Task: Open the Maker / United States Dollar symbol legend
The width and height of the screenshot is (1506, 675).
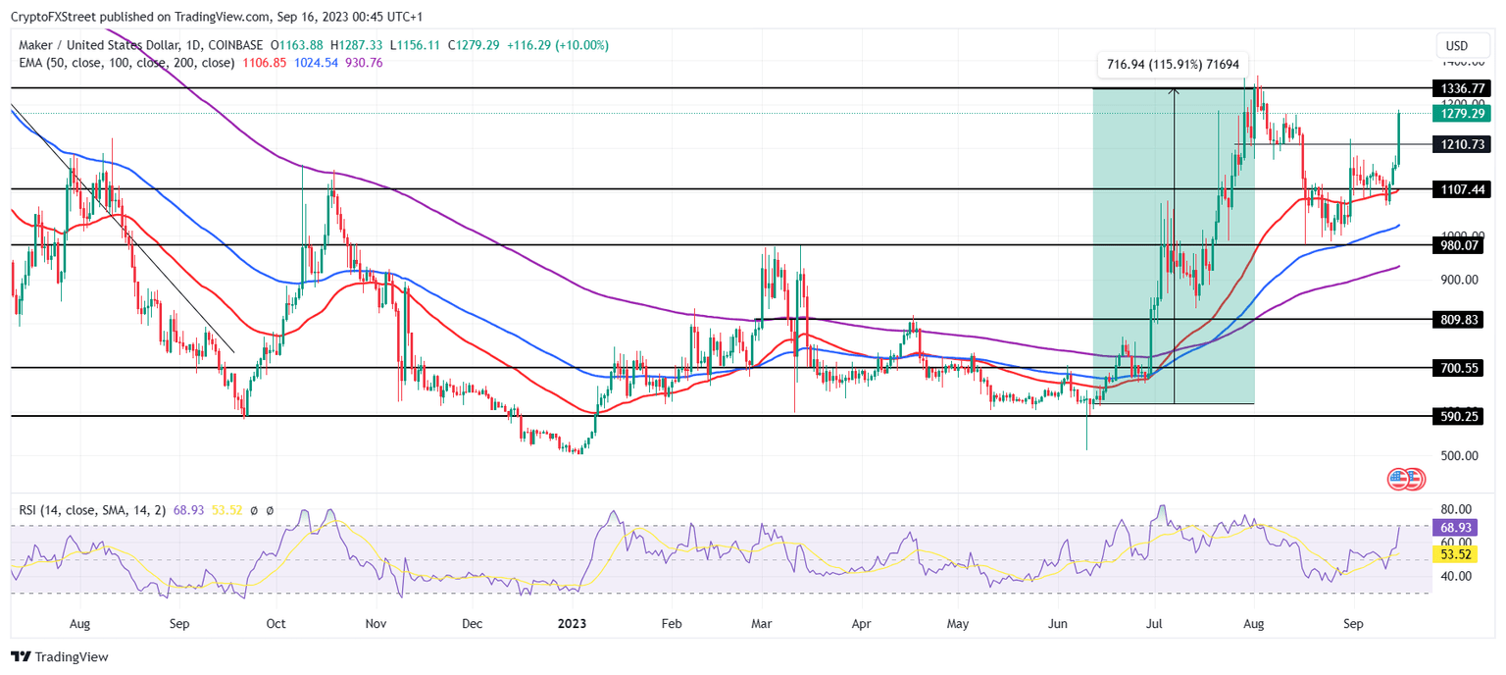Action: coord(98,45)
